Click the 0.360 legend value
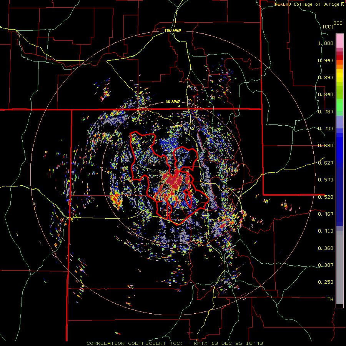346x346 pixels. coord(326,248)
